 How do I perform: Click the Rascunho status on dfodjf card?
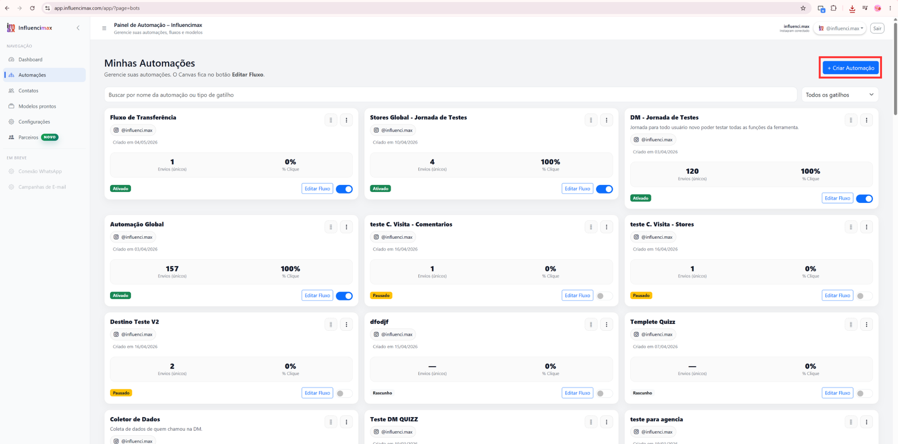pos(382,393)
